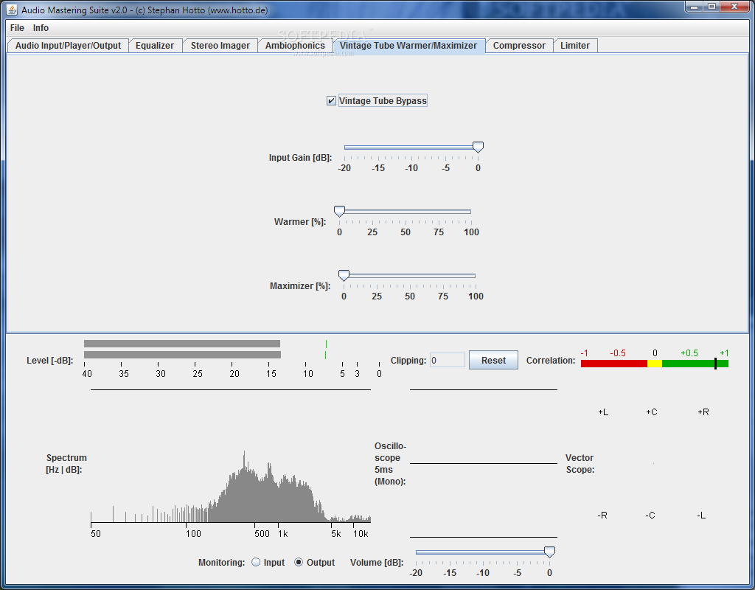This screenshot has width=755, height=590.
Task: Click the Maximizer percentage slider thumb
Action: coord(344,275)
